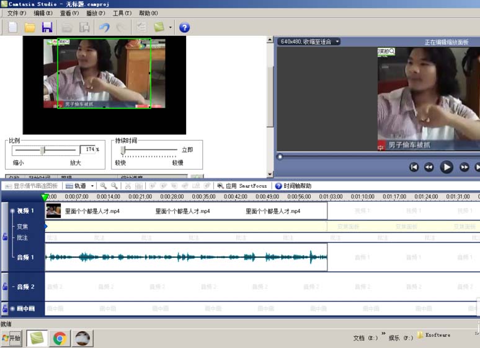Click the blue Help question mark icon
The width and height of the screenshot is (480, 348).
[x=184, y=27]
